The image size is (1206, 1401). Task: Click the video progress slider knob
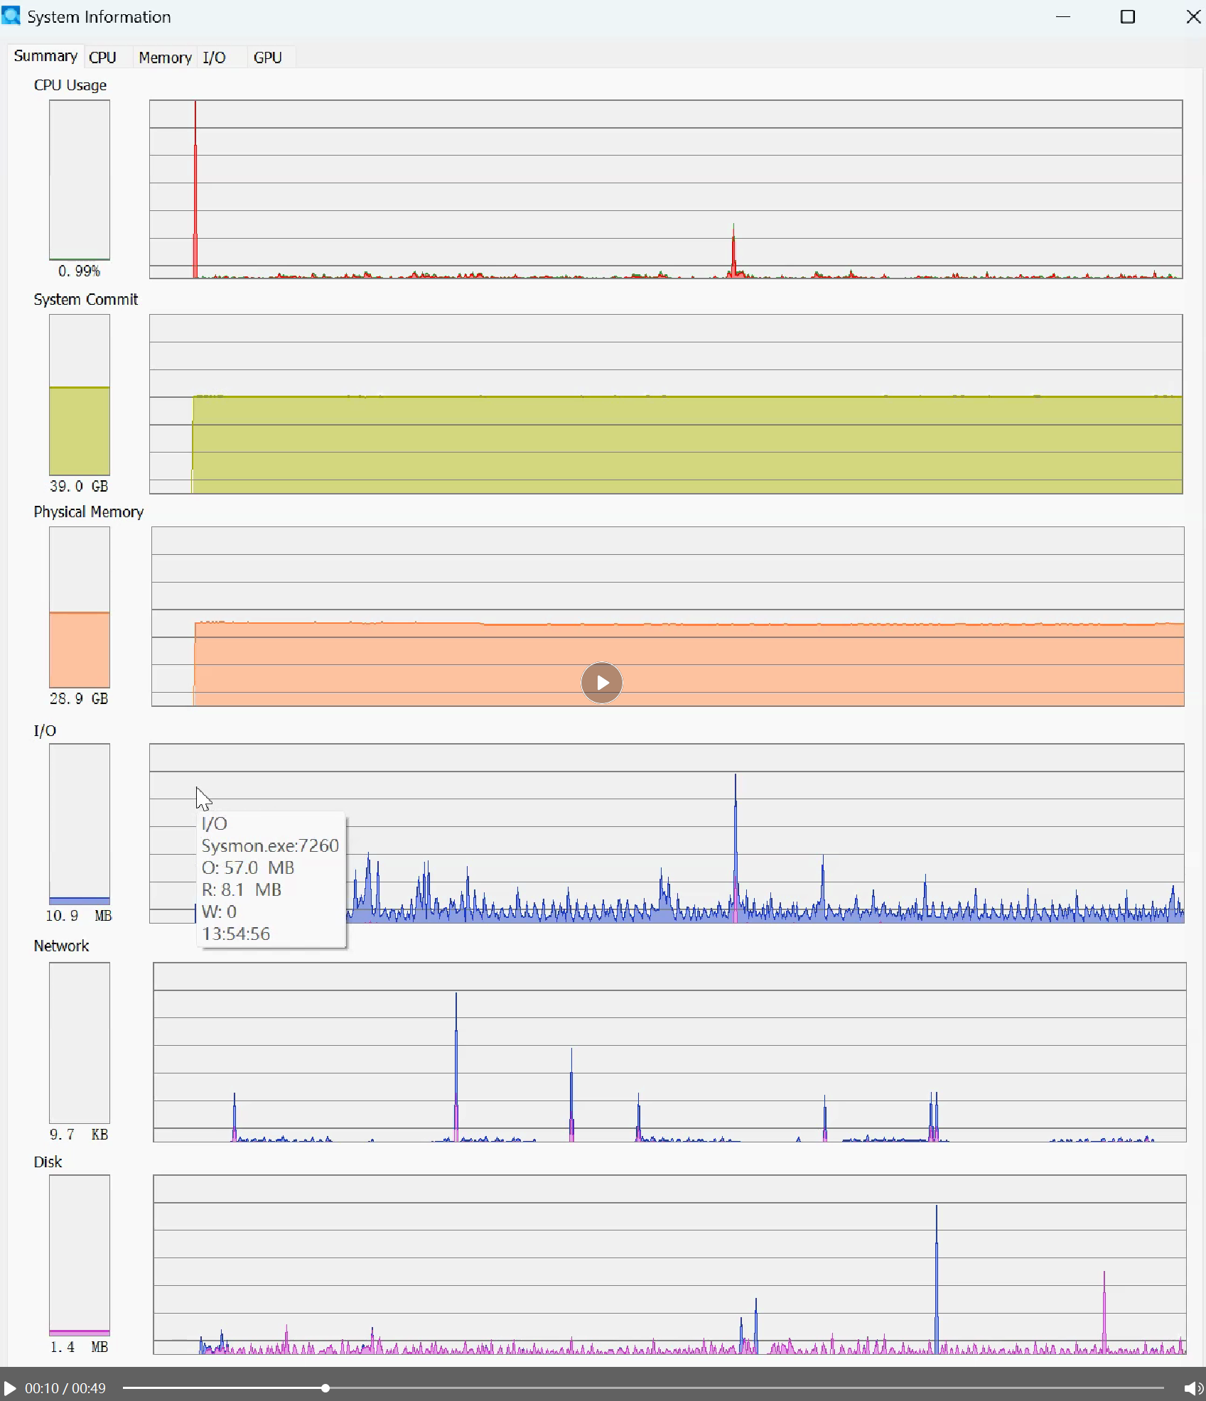(x=325, y=1388)
